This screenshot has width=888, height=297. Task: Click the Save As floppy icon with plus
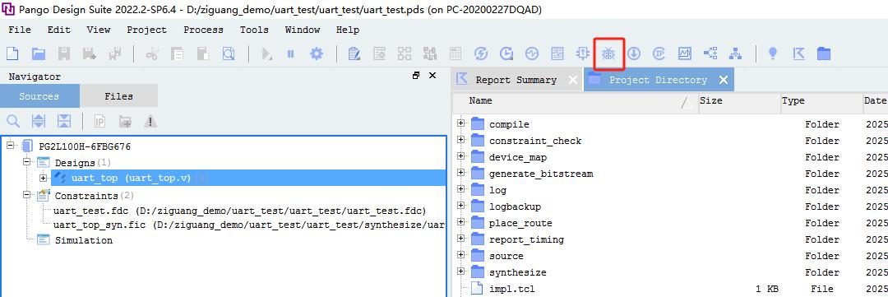coord(90,53)
